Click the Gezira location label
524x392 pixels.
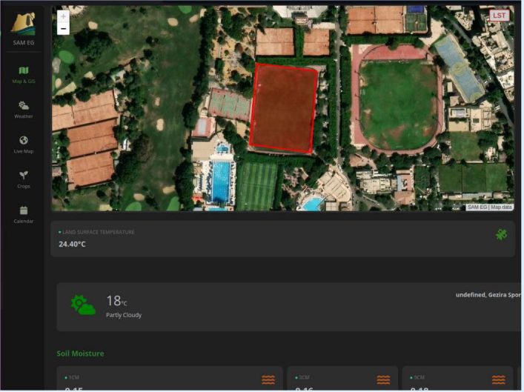[x=488, y=295]
